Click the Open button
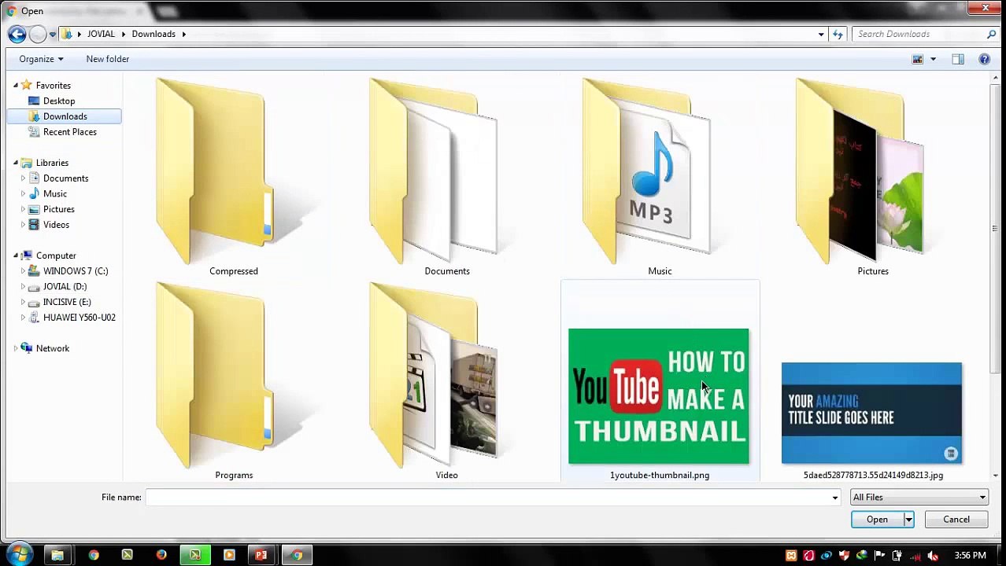This screenshot has width=1006, height=566. click(x=877, y=520)
